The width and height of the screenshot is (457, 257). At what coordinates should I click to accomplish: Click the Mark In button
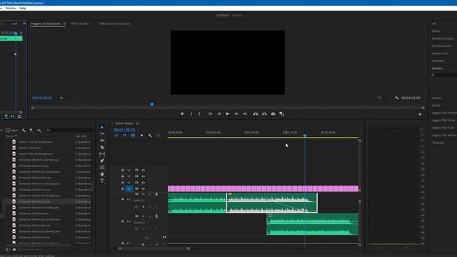tap(191, 114)
